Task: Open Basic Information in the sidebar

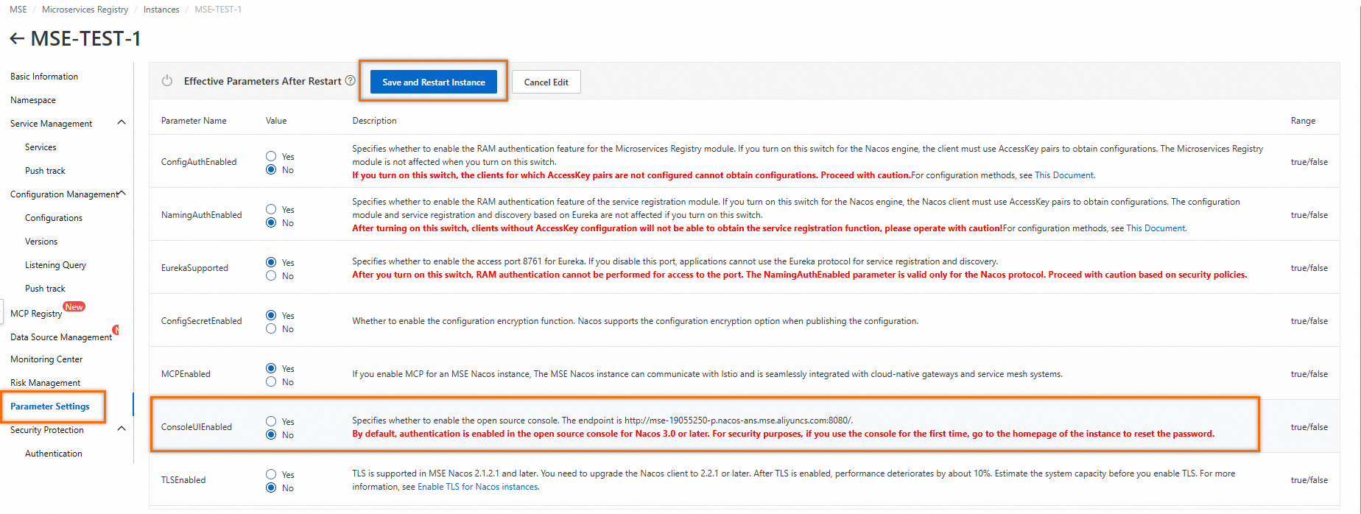Action: (x=44, y=77)
